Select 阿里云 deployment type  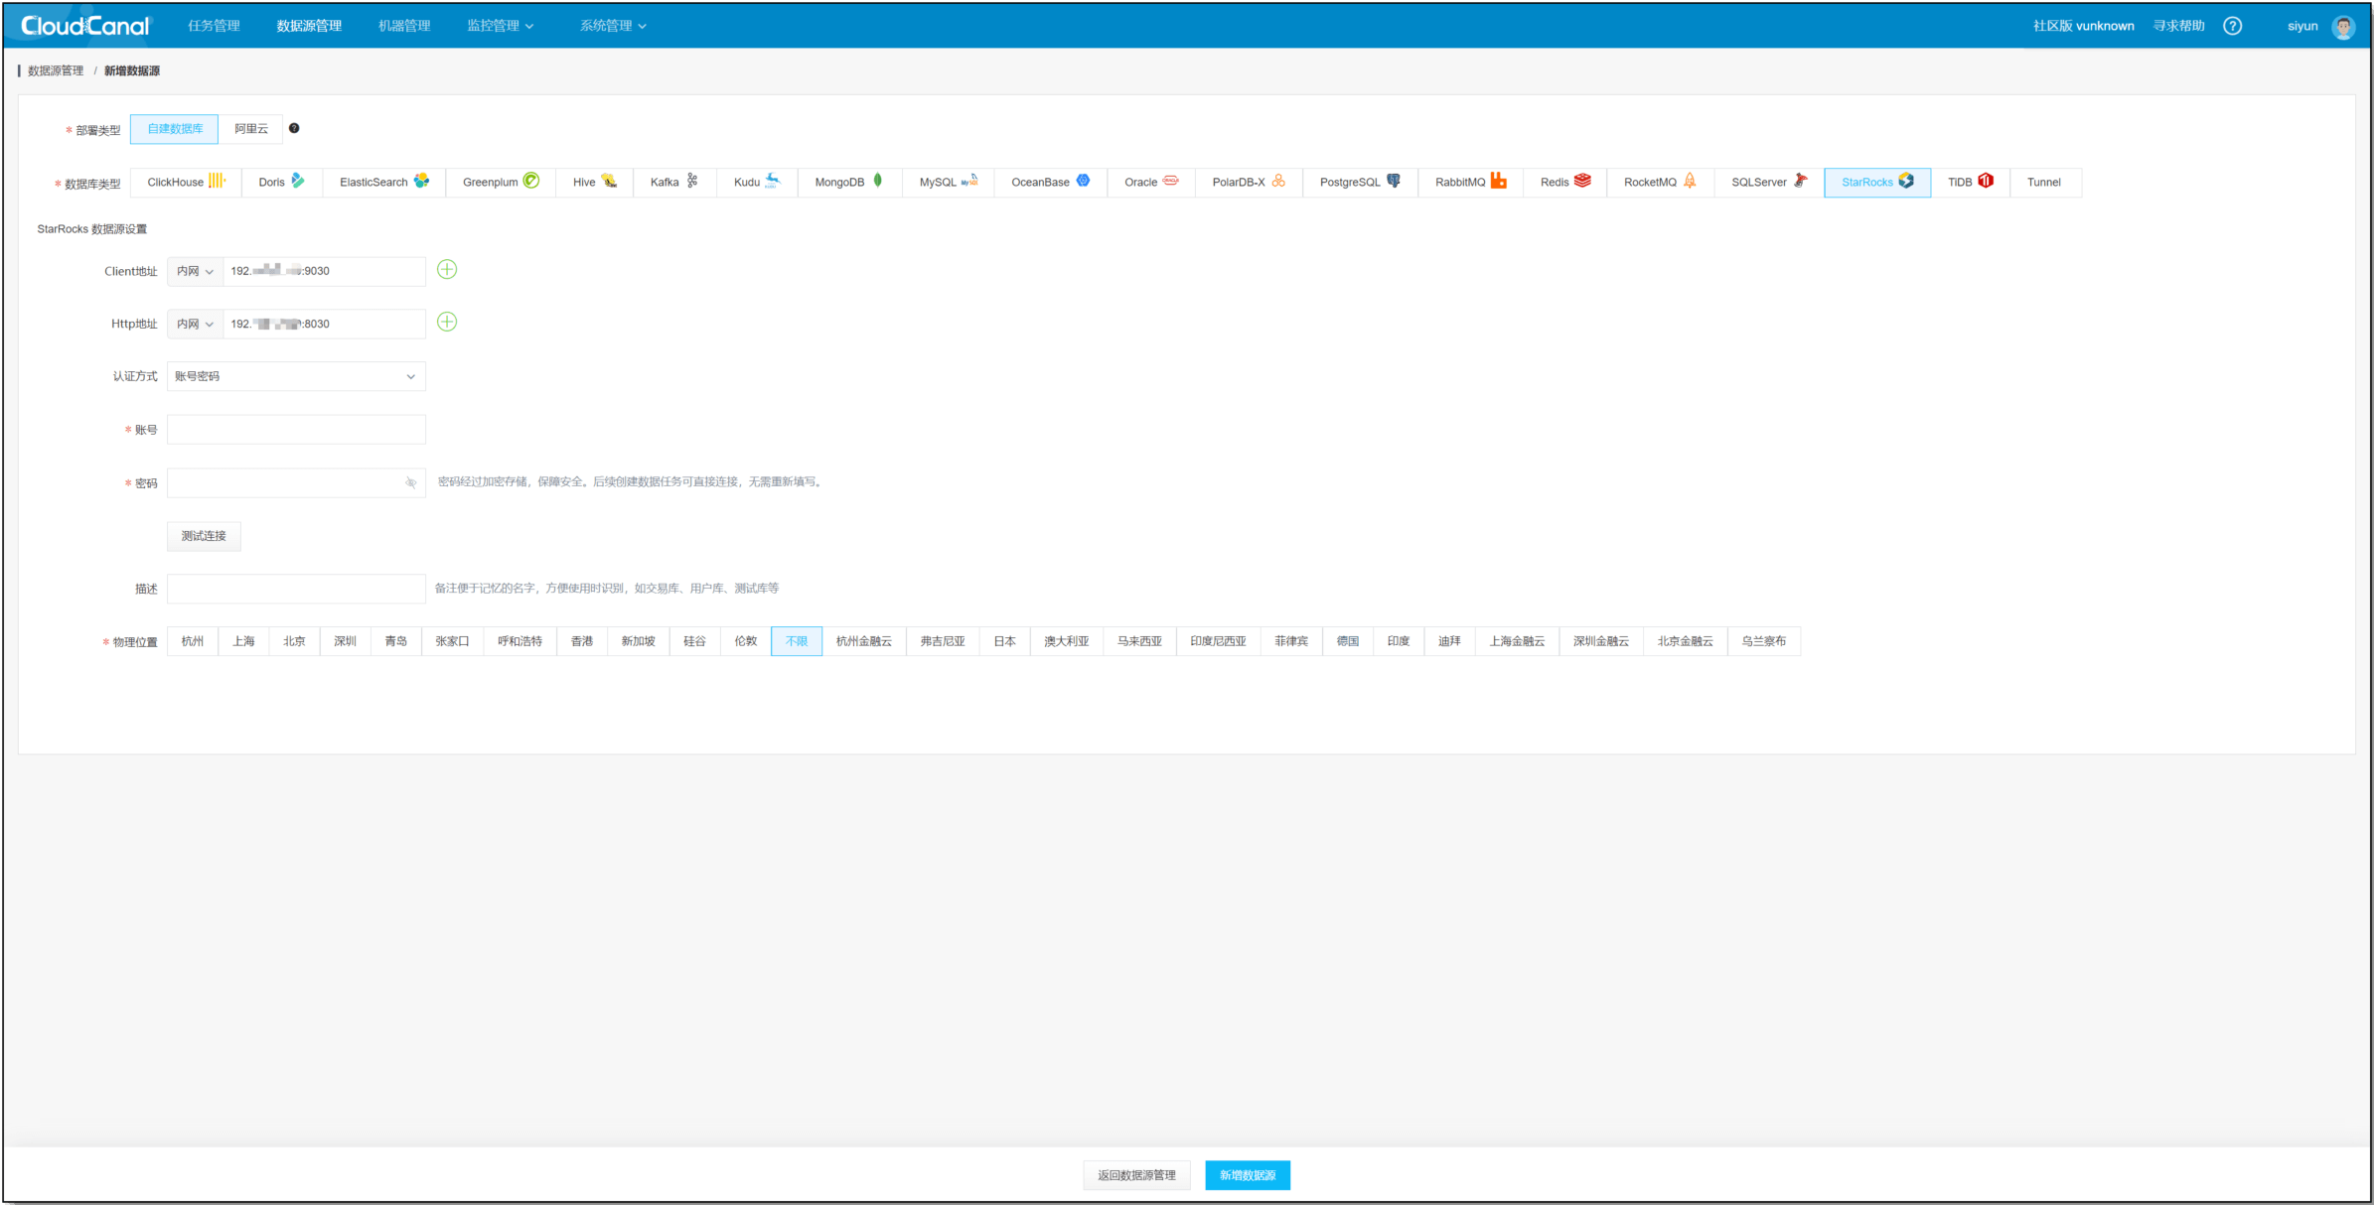(x=251, y=129)
